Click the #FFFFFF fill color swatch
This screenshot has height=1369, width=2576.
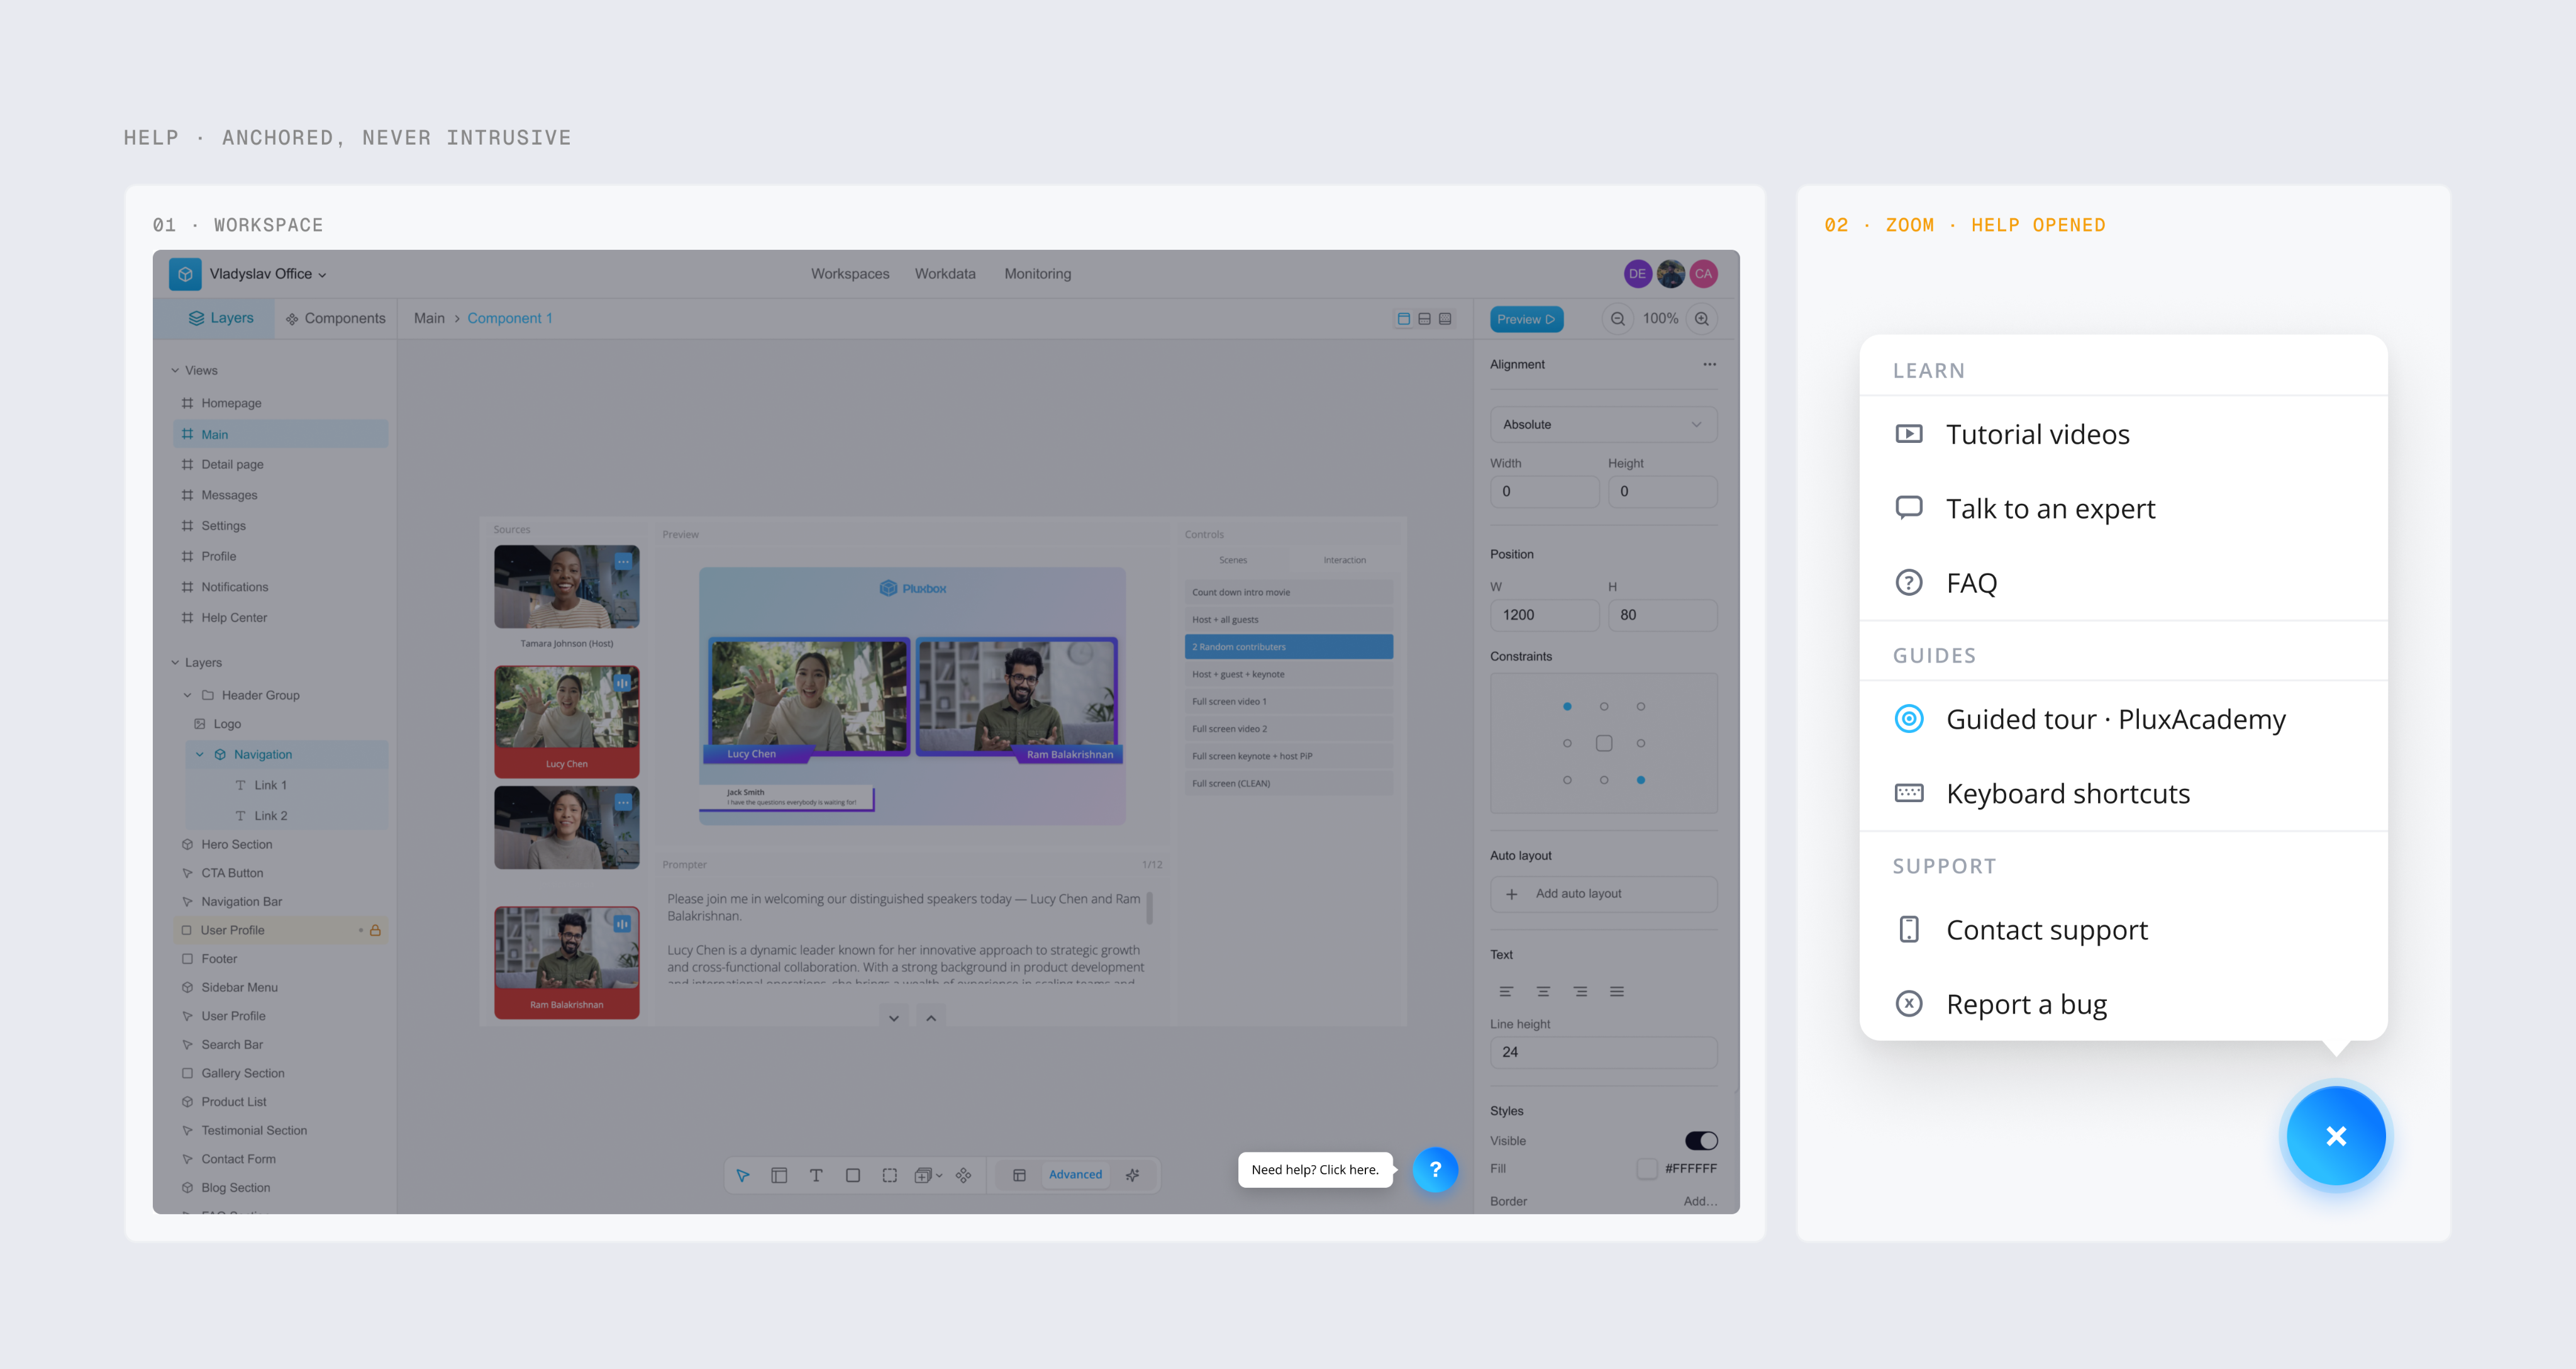(x=1646, y=1169)
